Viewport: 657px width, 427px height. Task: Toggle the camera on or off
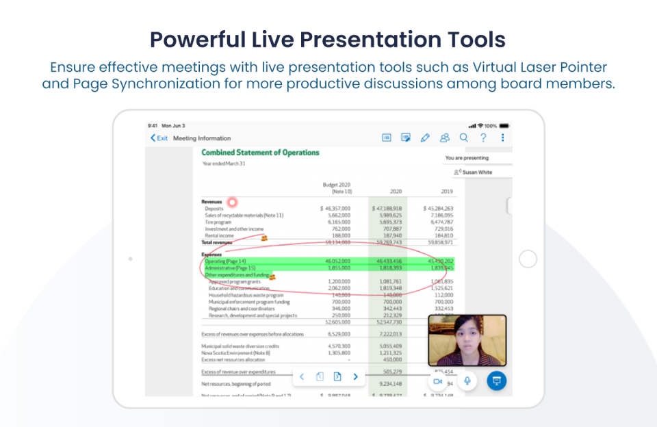[438, 380]
